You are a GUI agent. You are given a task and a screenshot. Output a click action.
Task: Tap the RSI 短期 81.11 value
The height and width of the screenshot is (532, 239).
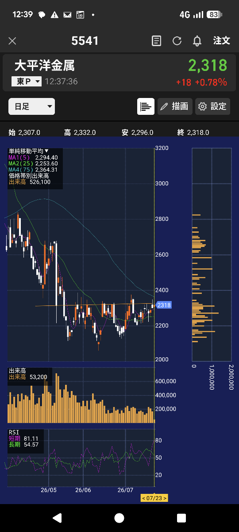[x=24, y=438]
